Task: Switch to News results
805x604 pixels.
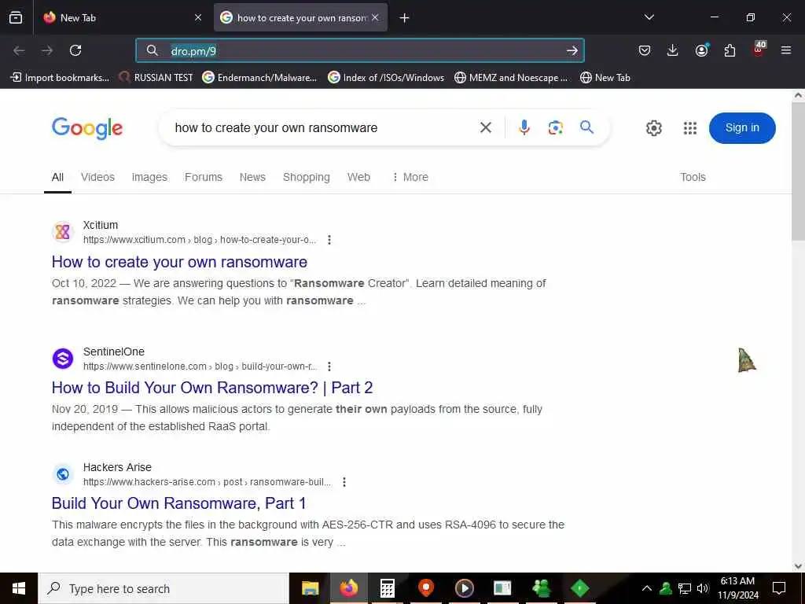Action: click(x=252, y=177)
